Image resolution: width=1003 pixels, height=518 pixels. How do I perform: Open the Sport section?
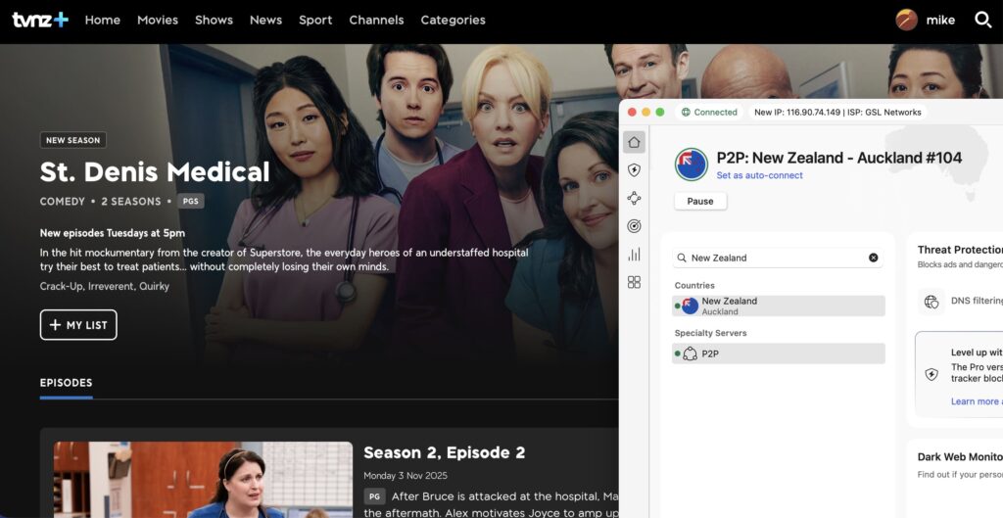(x=315, y=20)
